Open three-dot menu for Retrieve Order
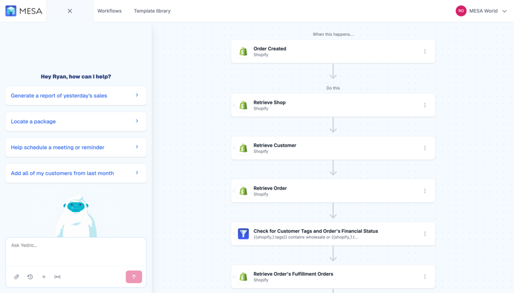Screen dimensions: 514x293 click(x=425, y=191)
